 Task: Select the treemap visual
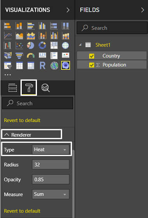tap(54, 46)
